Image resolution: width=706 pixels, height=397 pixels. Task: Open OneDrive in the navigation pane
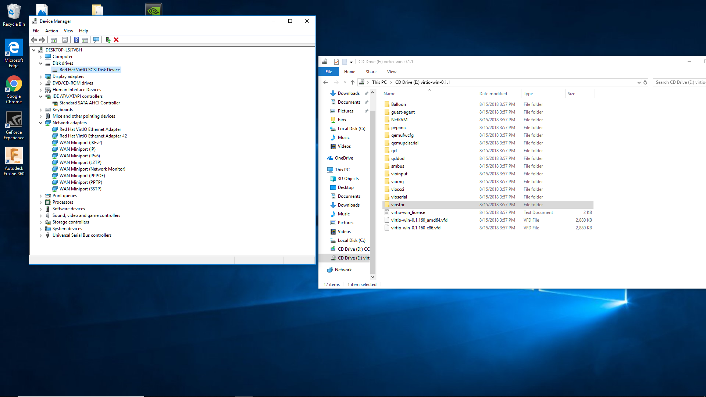click(x=344, y=158)
